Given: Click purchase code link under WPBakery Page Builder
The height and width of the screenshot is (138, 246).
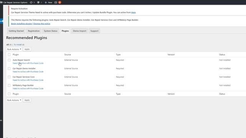Looking at the screenshot, I should (x=28, y=89).
